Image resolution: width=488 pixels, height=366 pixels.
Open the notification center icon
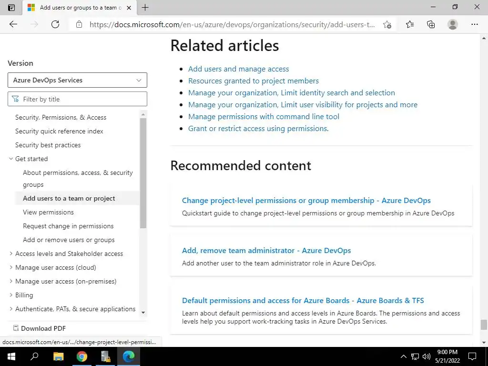[x=472, y=356]
